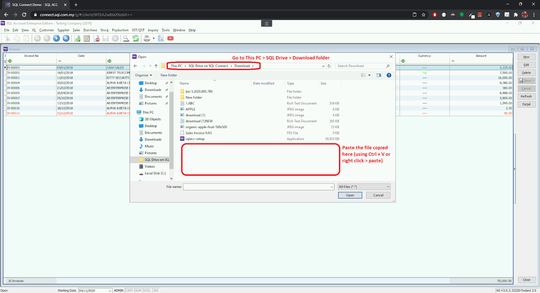Click the Detail button in Invoice panel
This screenshot has height=293, width=540.
pos(526,104)
